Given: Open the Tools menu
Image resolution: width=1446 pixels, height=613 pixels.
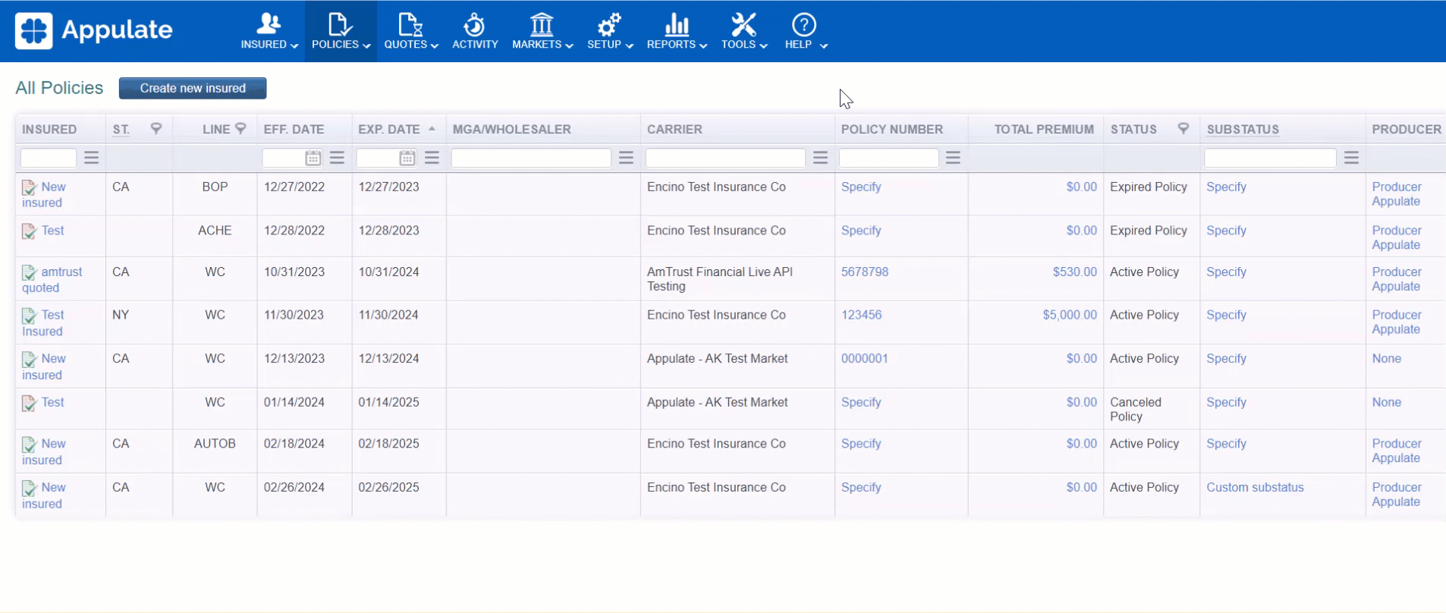Looking at the screenshot, I should click(743, 32).
